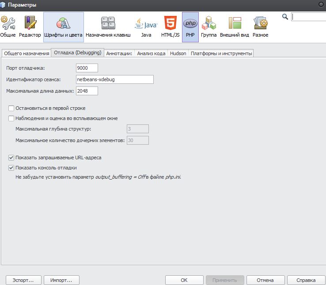Open the Анализ кода tab
326x285 pixels.
[x=151, y=53]
